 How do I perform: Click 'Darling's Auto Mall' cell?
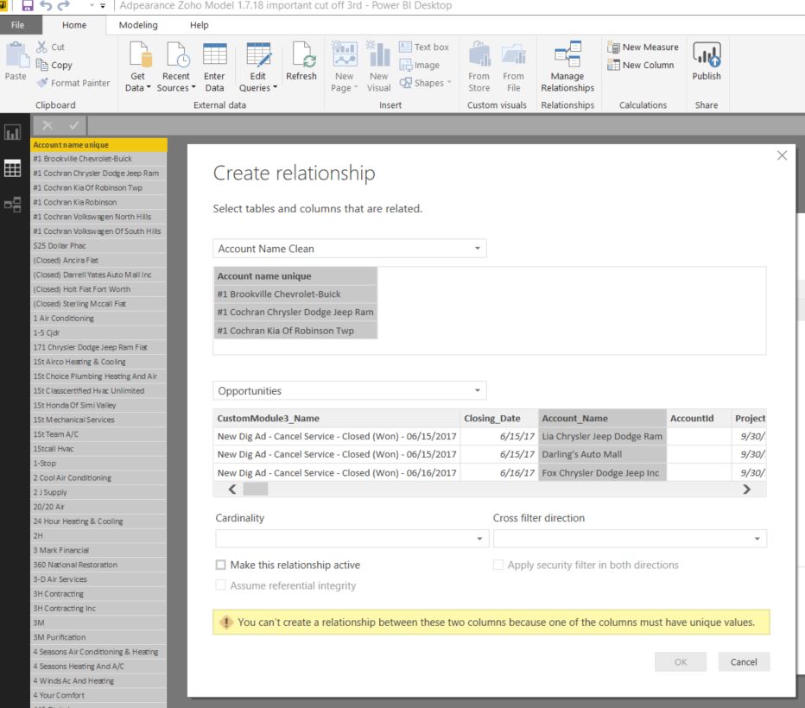tap(603, 454)
